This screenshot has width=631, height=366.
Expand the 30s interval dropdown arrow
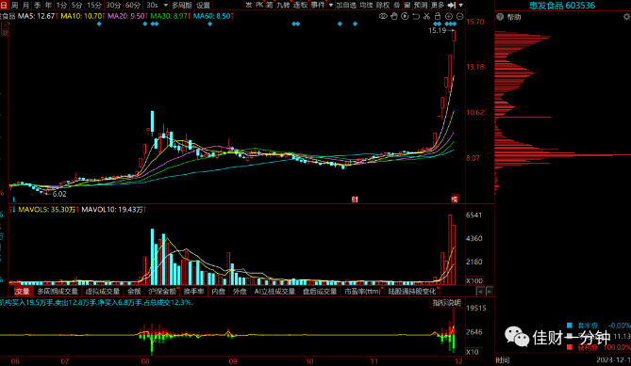tap(165, 6)
